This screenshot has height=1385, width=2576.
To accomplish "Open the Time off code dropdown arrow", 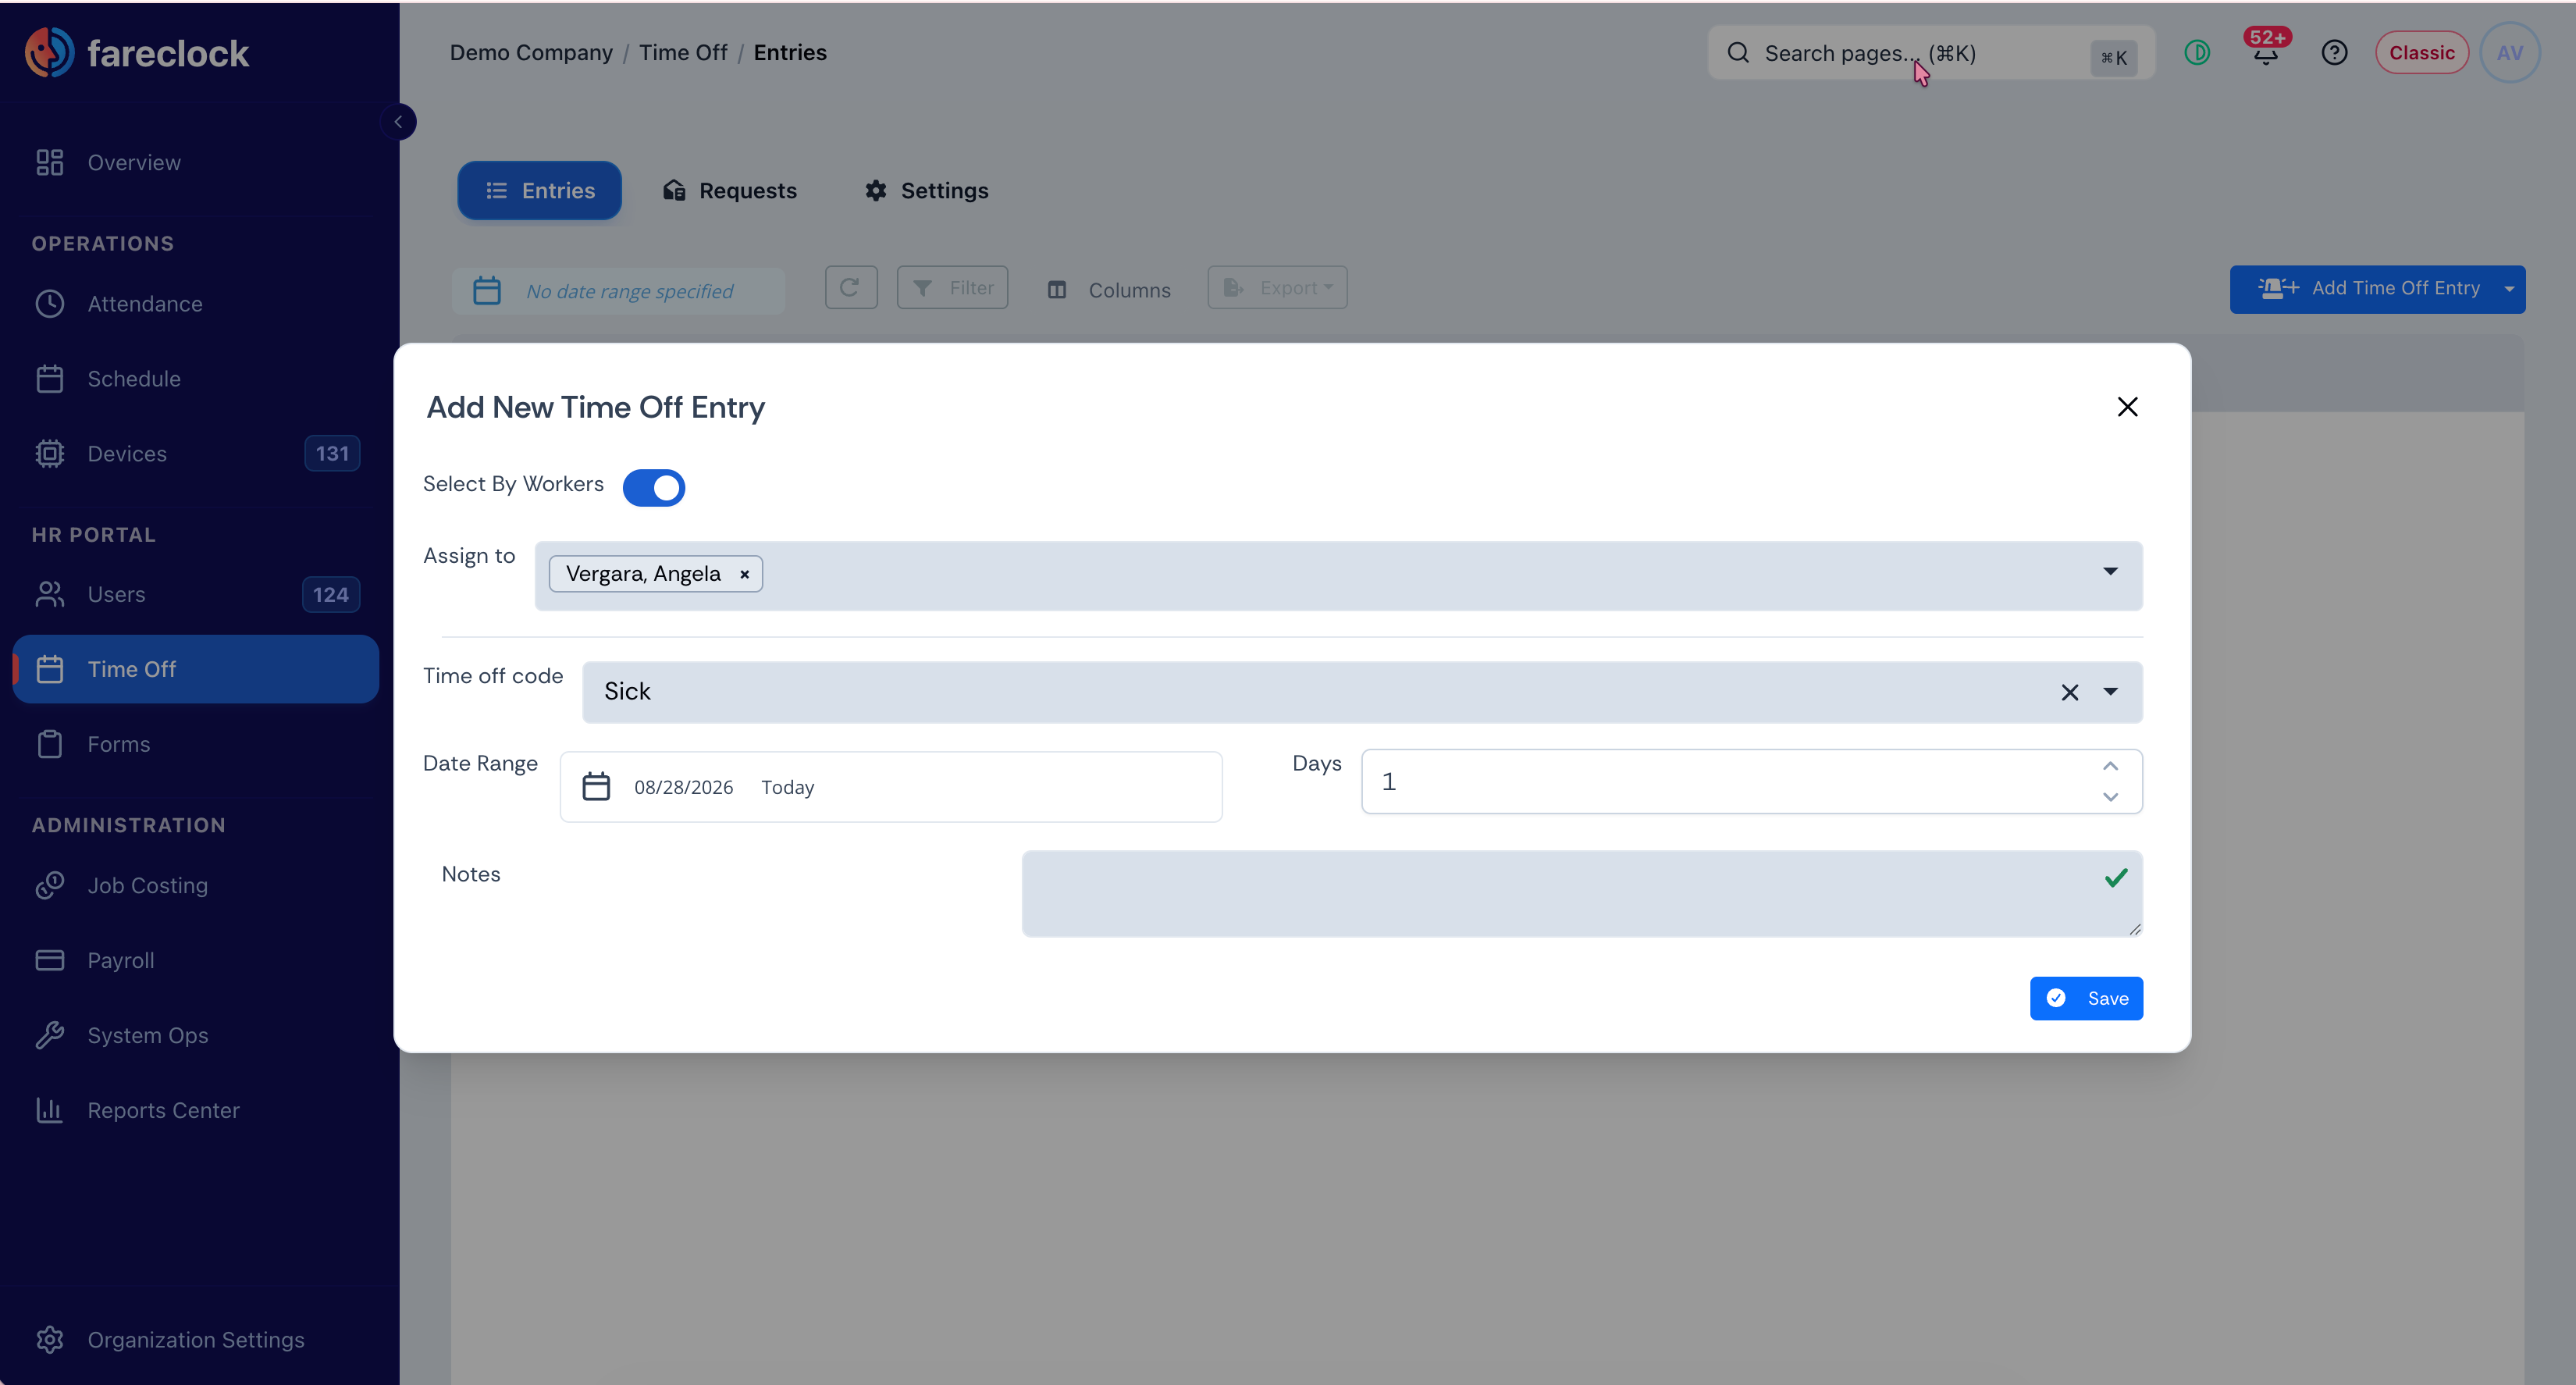I will (x=2110, y=692).
